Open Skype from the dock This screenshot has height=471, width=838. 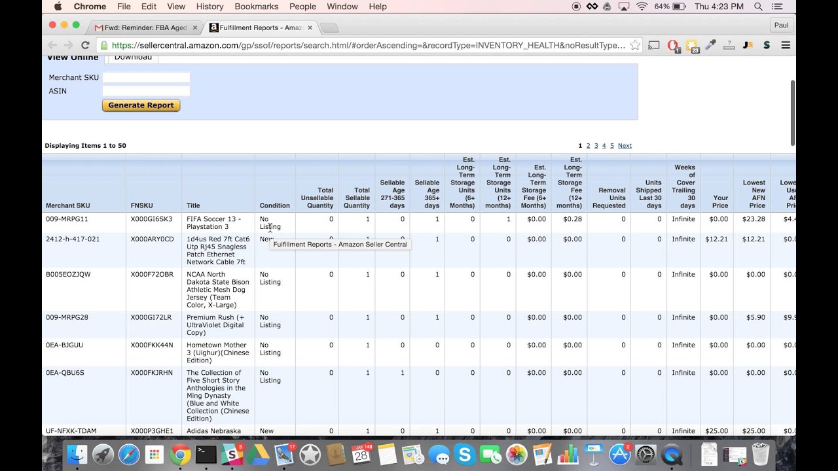[x=465, y=454]
